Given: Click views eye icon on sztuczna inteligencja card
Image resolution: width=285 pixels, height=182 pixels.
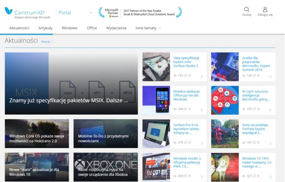Looking at the screenshot, I should [244, 109].
